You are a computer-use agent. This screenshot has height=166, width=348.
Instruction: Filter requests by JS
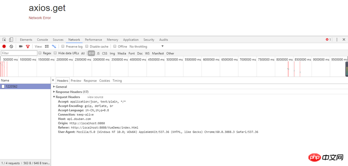pyautogui.click(x=98, y=53)
